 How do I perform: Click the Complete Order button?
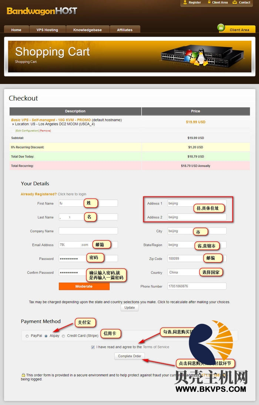point(129,356)
